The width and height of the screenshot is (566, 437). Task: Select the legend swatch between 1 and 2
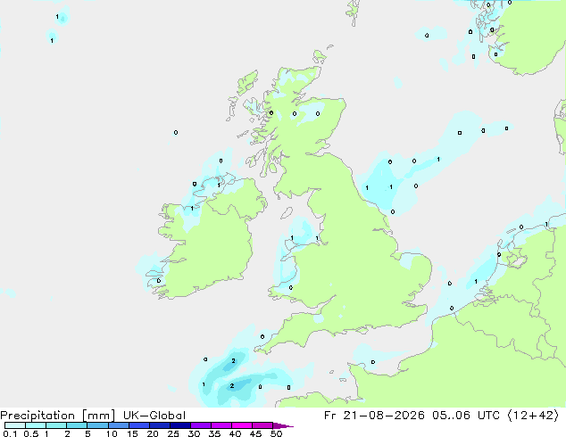56,425
